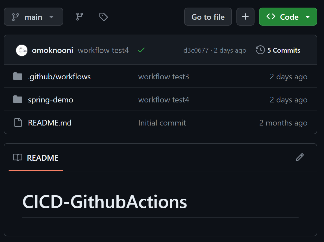Open the Initial commit message link
This screenshot has height=242, width=324.
tap(162, 123)
